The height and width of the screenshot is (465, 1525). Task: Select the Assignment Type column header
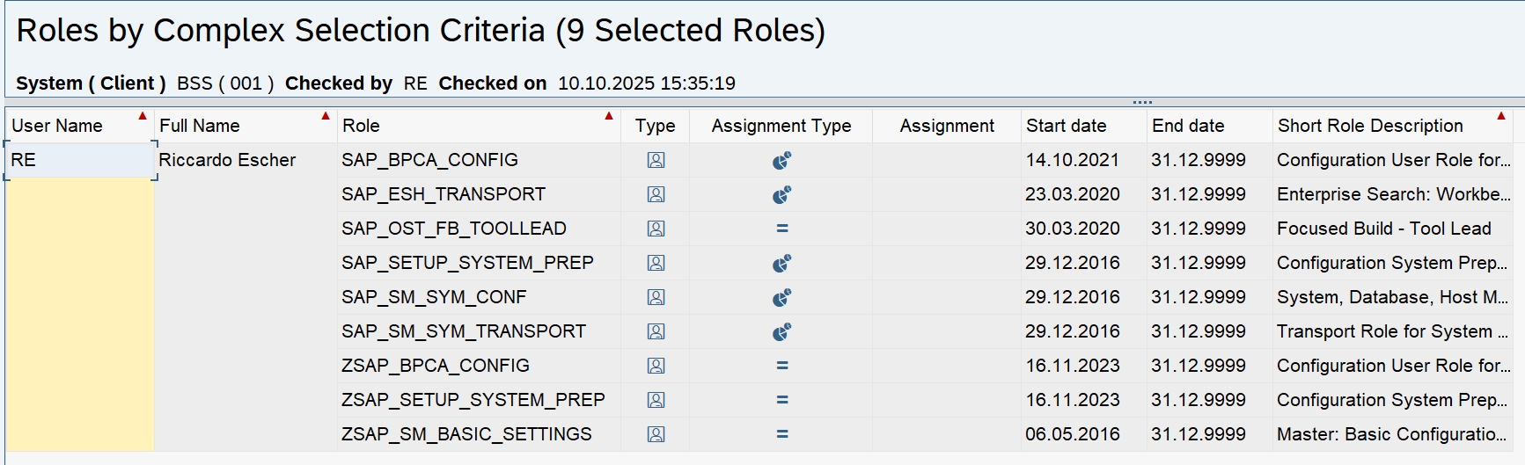click(781, 126)
